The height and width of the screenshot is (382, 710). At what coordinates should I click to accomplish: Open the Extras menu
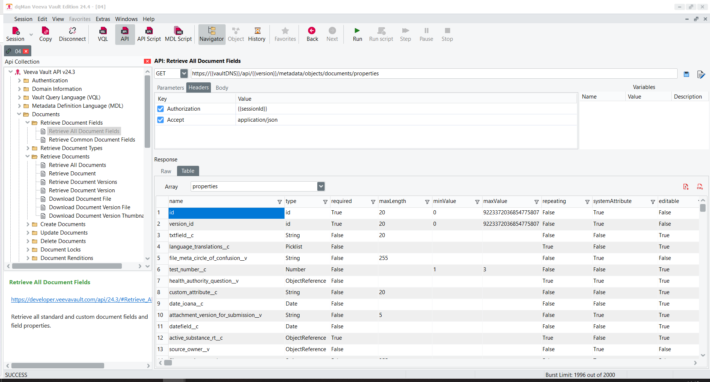click(103, 19)
